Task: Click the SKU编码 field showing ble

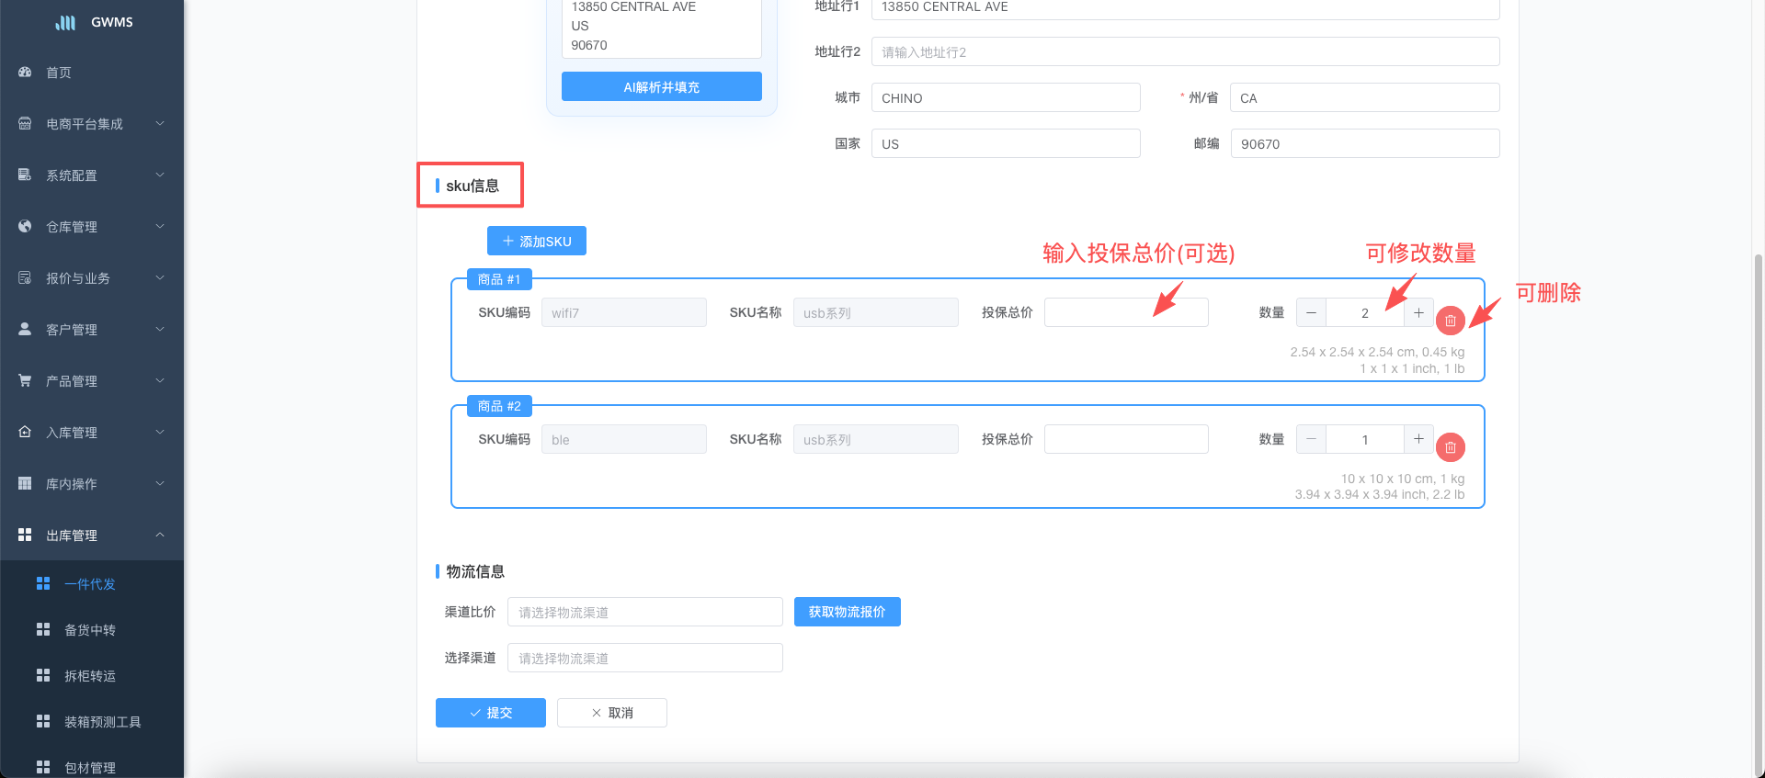Action: [x=624, y=439]
